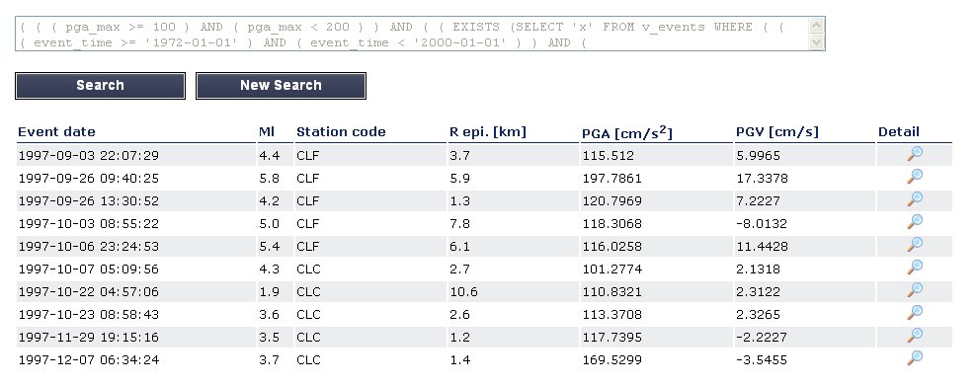Select the PGA column header
This screenshot has width=978, height=386.
pyautogui.click(x=627, y=132)
